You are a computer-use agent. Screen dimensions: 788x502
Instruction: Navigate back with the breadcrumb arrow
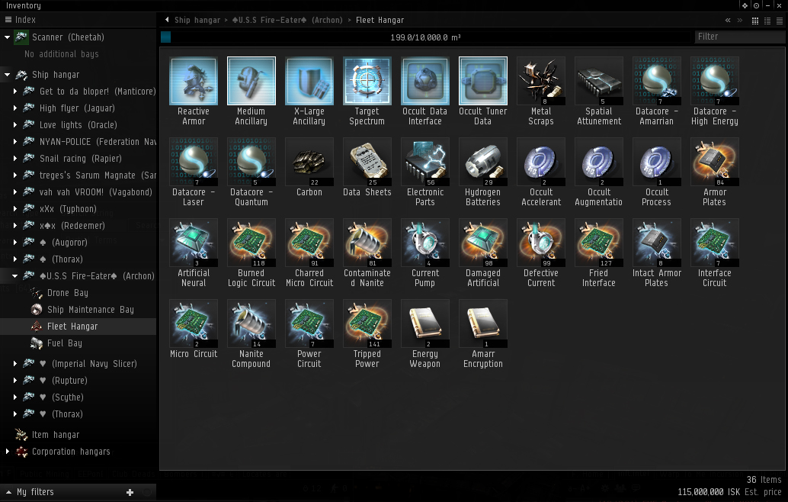point(167,20)
